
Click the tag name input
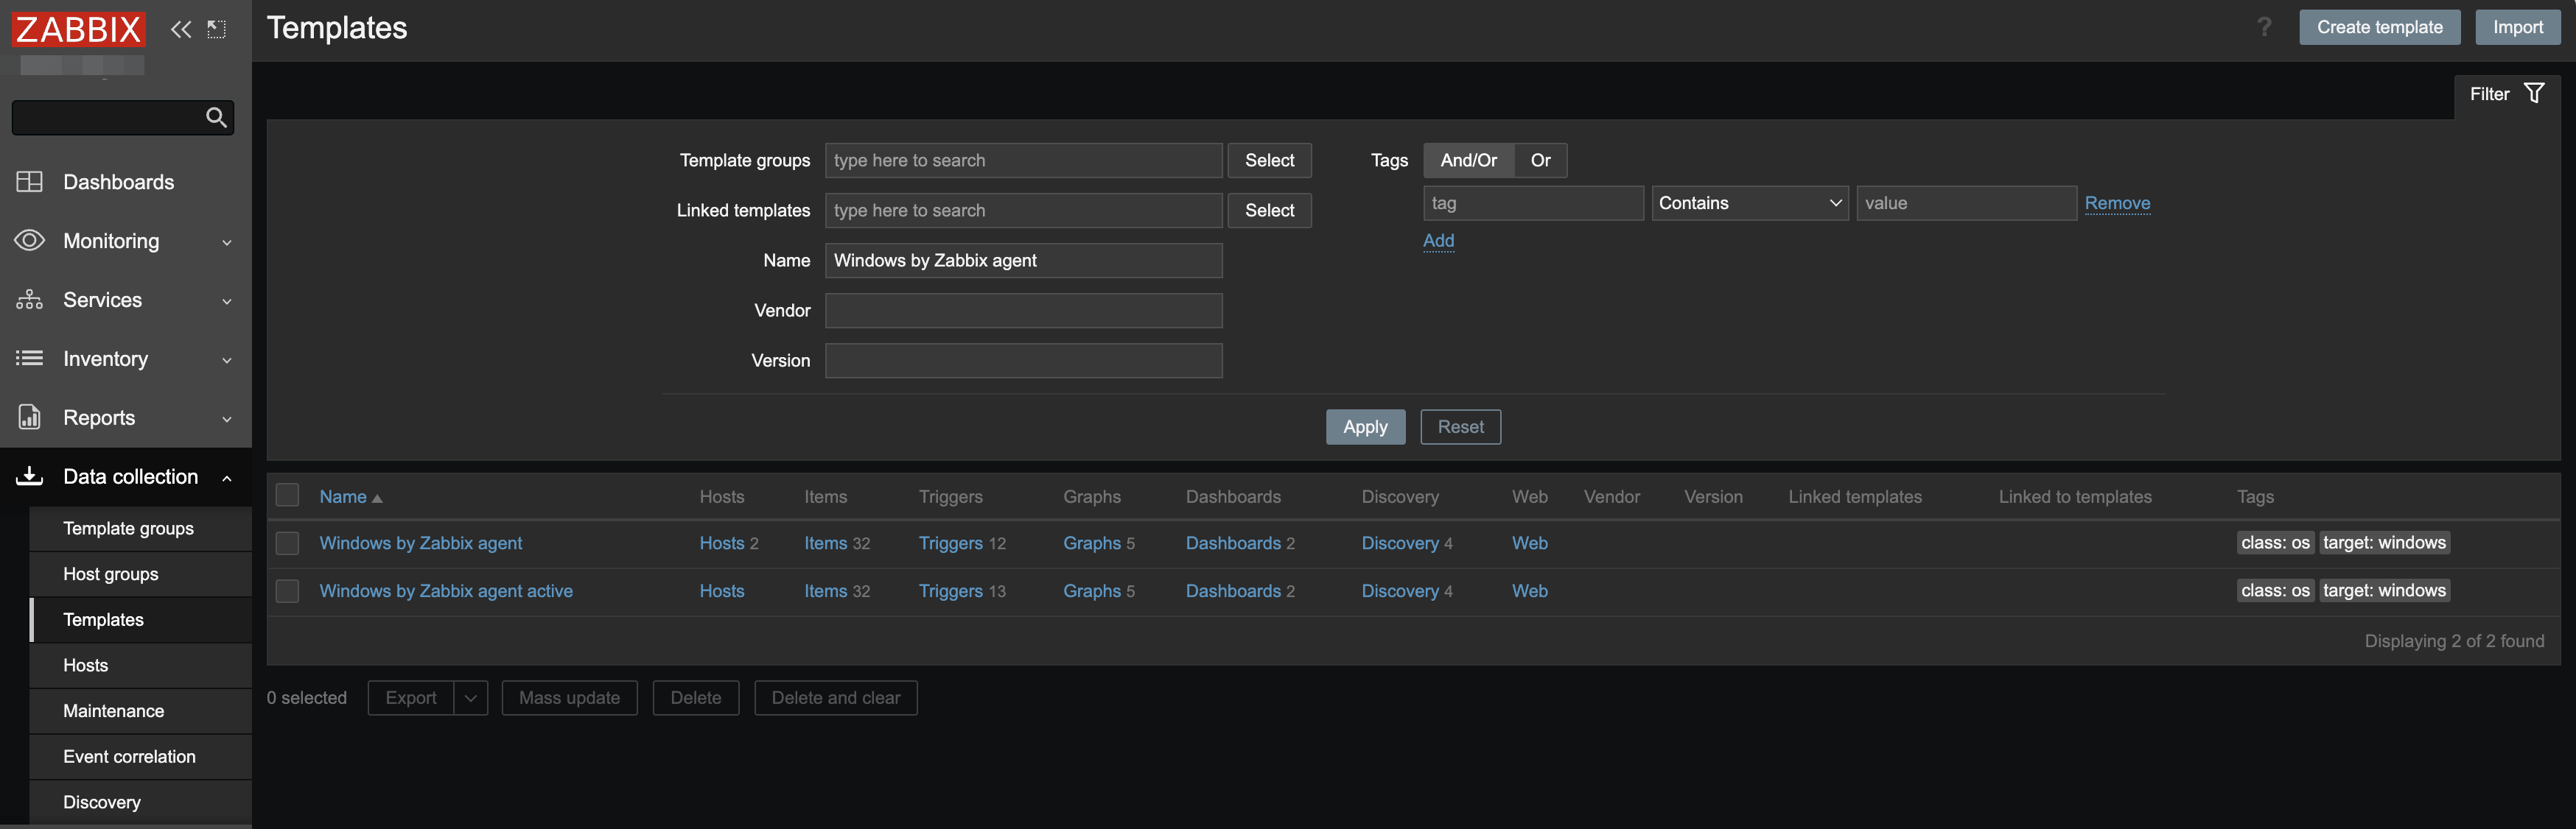(x=1533, y=204)
